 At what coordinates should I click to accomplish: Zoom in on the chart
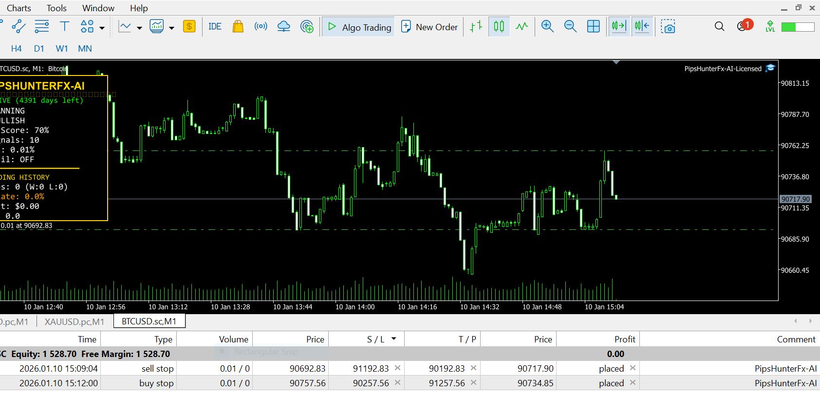pyautogui.click(x=547, y=27)
